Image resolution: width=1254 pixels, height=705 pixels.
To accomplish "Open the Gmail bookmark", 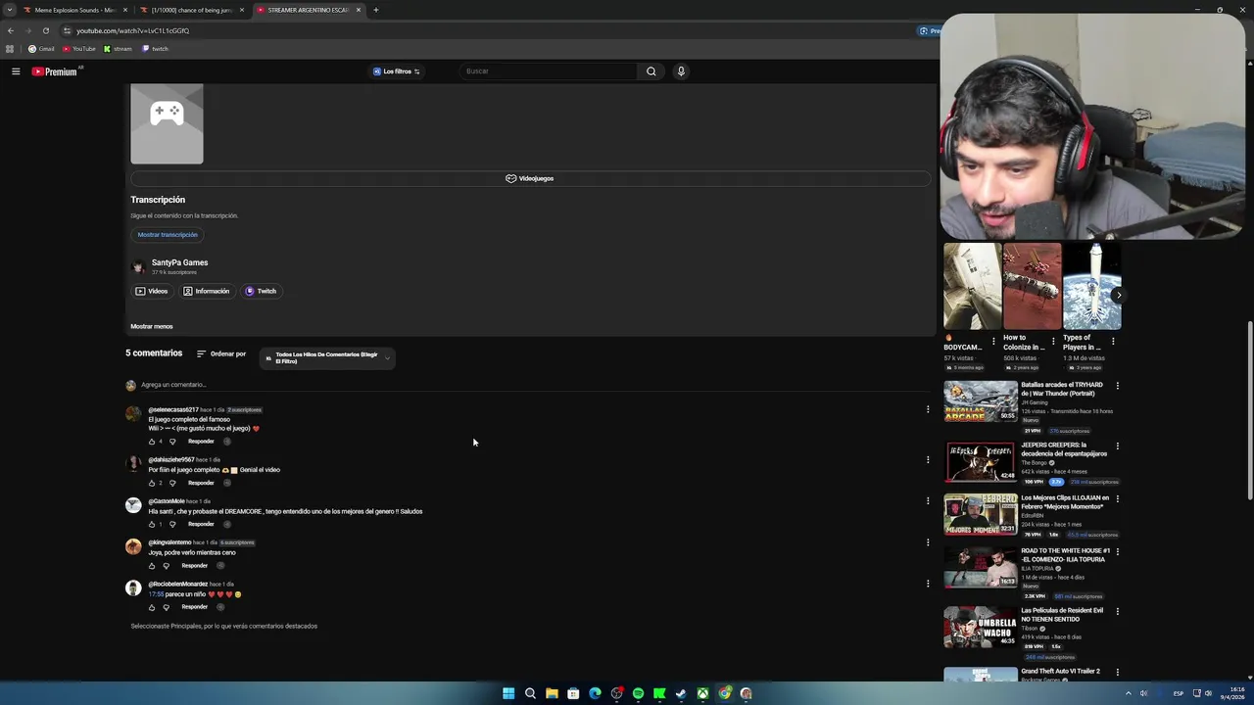I will pos(41,49).
